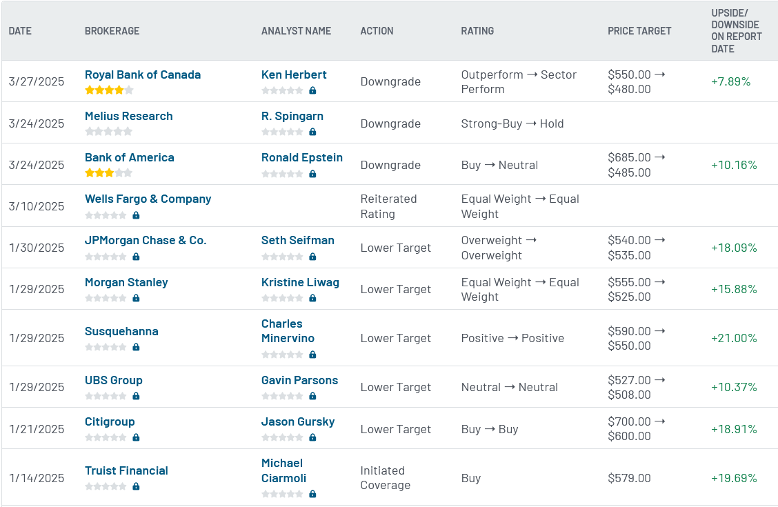Click lock icon beside R. Spingarn's stars
Image resolution: width=778 pixels, height=507 pixels.
click(312, 132)
